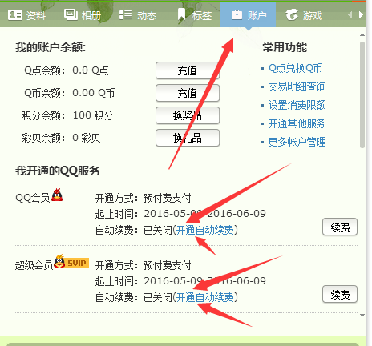Screen dimensions: 372x346
Task: Select the 账户 account tab
Action: tap(248, 14)
